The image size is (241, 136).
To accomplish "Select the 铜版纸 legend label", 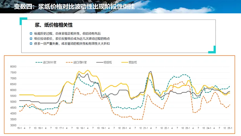I will coord(108,62).
